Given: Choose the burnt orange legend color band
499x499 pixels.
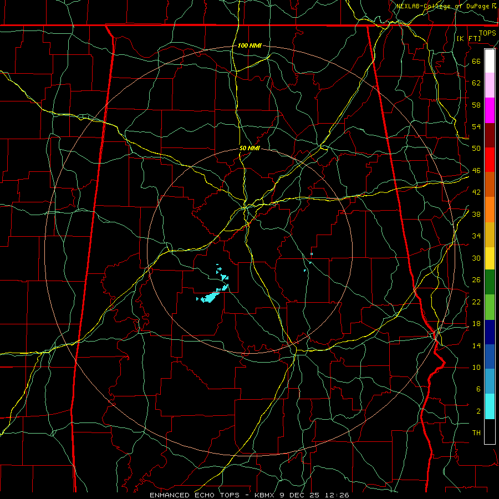Looking at the screenshot, I should [x=490, y=184].
